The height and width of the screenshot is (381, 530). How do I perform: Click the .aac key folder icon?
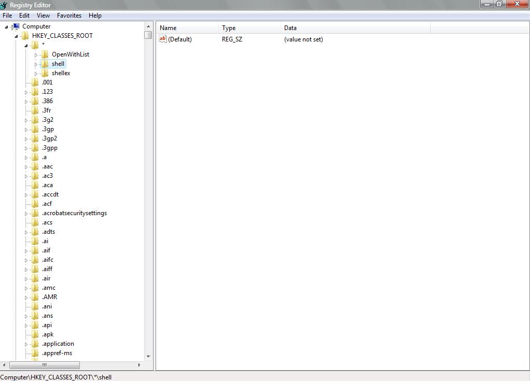pos(35,166)
